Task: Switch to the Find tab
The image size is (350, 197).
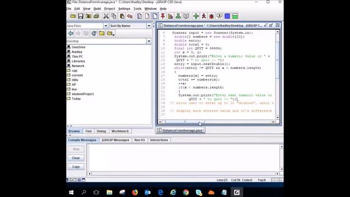Action: (x=89, y=131)
